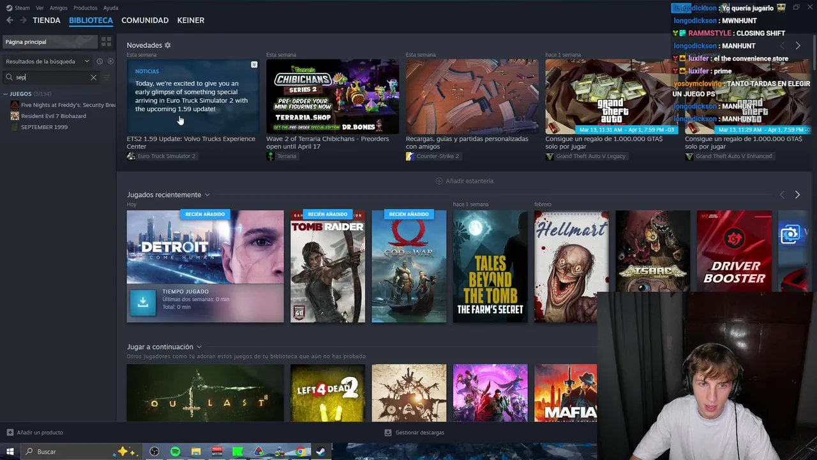Image resolution: width=817 pixels, height=460 pixels.
Task: Open the Hellmart game cover
Action: point(571,266)
